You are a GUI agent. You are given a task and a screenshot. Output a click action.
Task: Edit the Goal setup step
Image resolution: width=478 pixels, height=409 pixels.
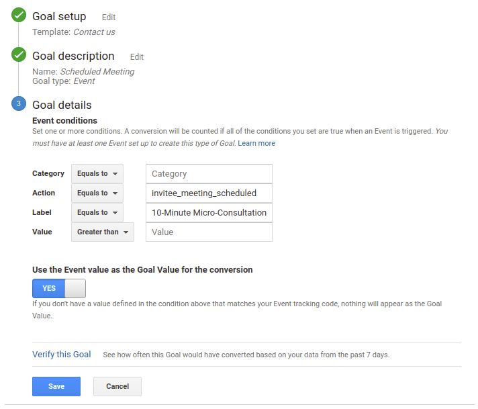[x=109, y=17]
